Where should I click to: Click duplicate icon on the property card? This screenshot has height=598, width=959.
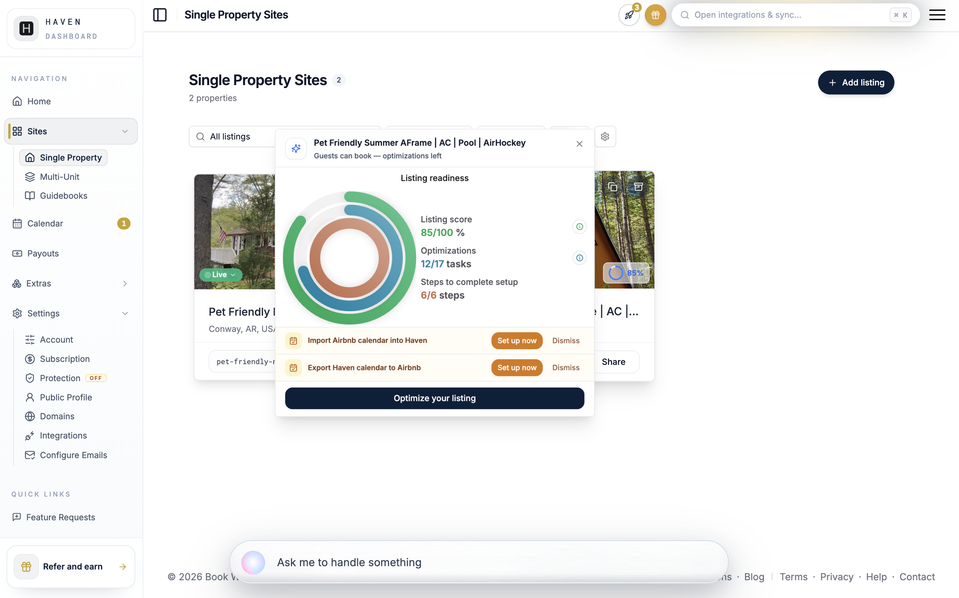click(612, 187)
